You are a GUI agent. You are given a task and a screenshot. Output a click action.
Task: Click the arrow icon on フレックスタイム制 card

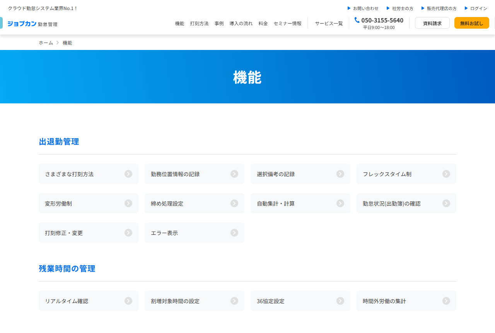point(446,174)
